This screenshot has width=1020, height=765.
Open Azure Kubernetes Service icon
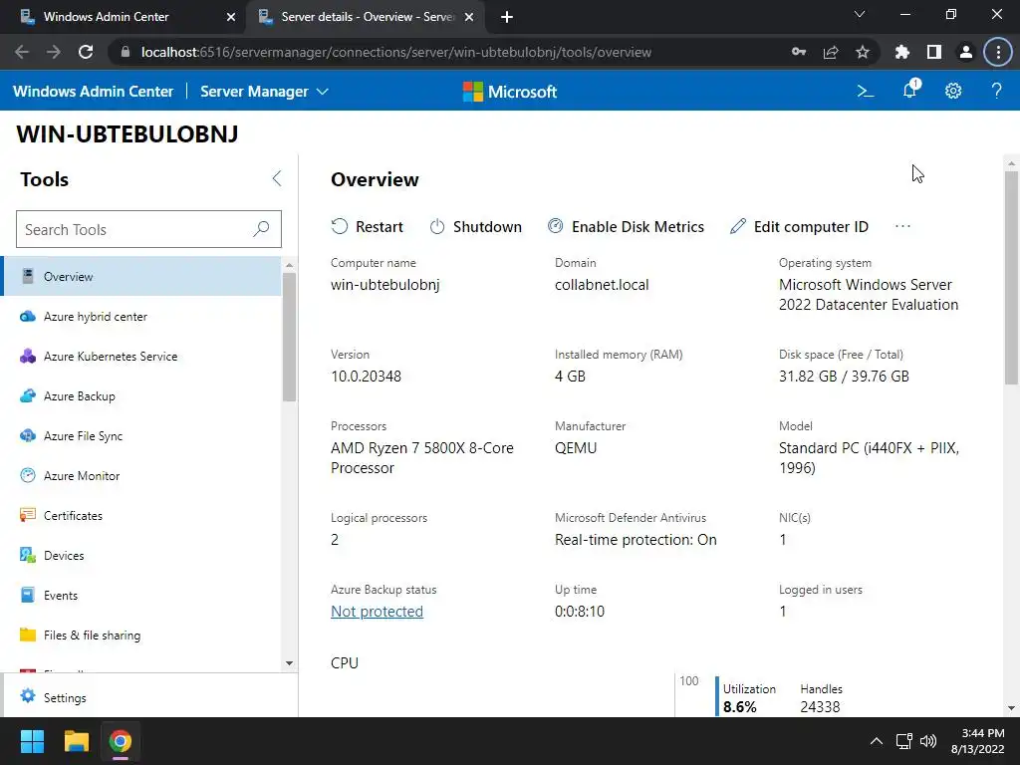point(27,356)
